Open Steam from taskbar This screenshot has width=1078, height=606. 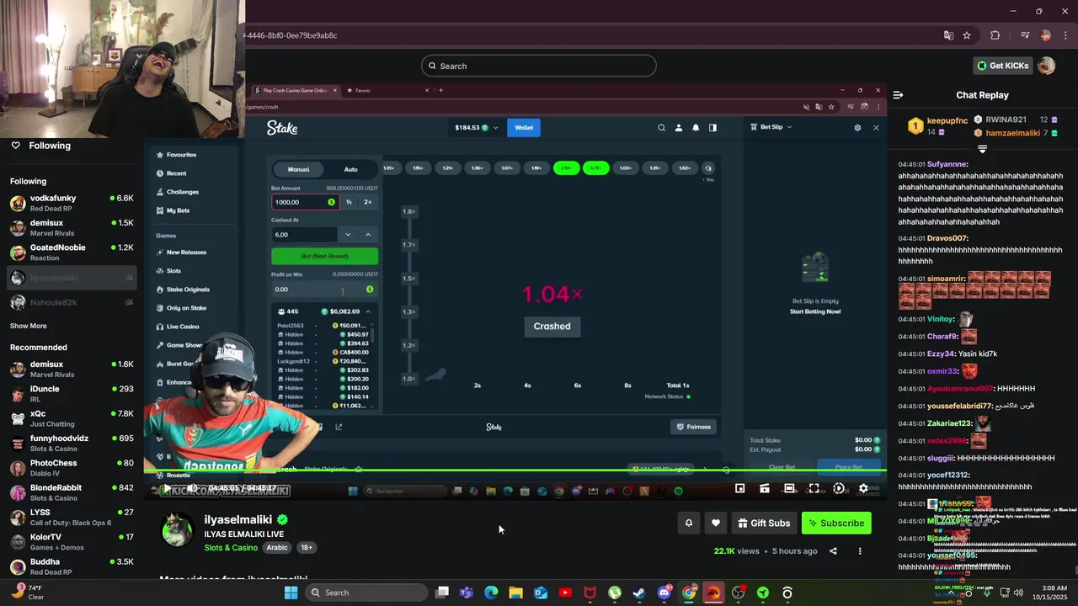coord(639,593)
